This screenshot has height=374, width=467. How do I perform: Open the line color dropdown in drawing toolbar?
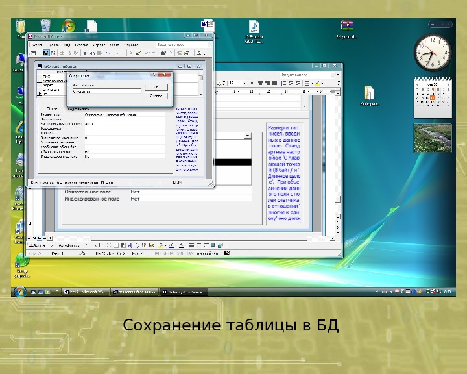tap(176, 245)
